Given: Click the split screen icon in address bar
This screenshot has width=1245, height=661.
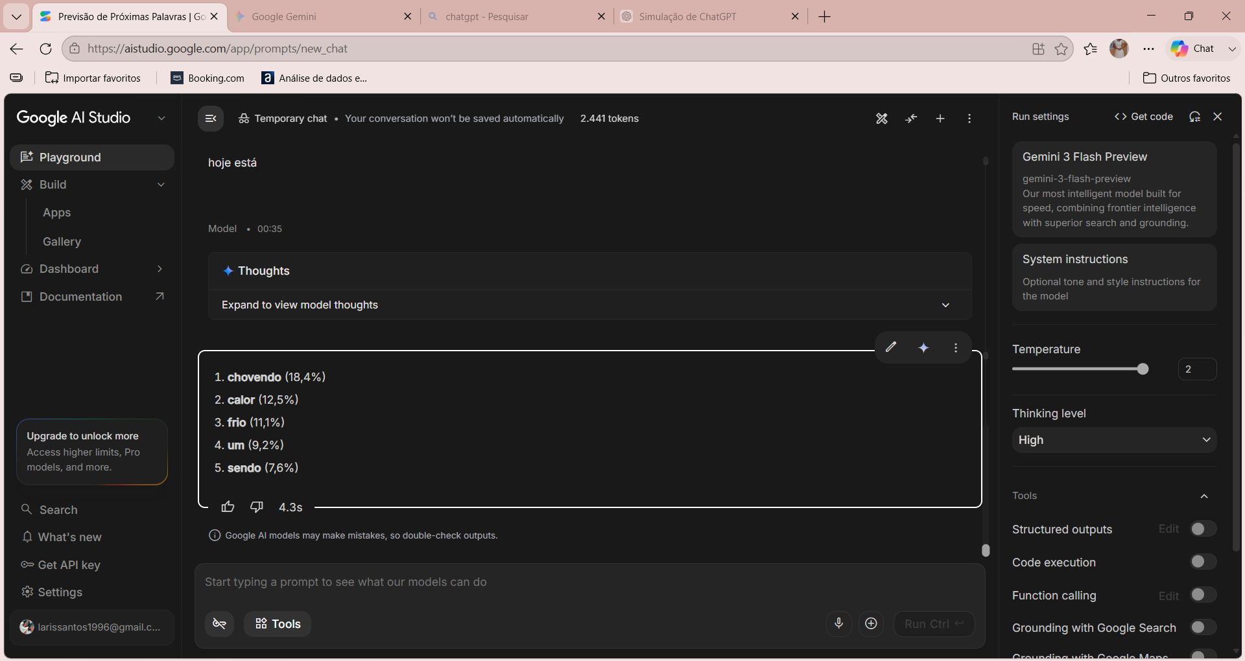Looking at the screenshot, I should pyautogui.click(x=1038, y=49).
